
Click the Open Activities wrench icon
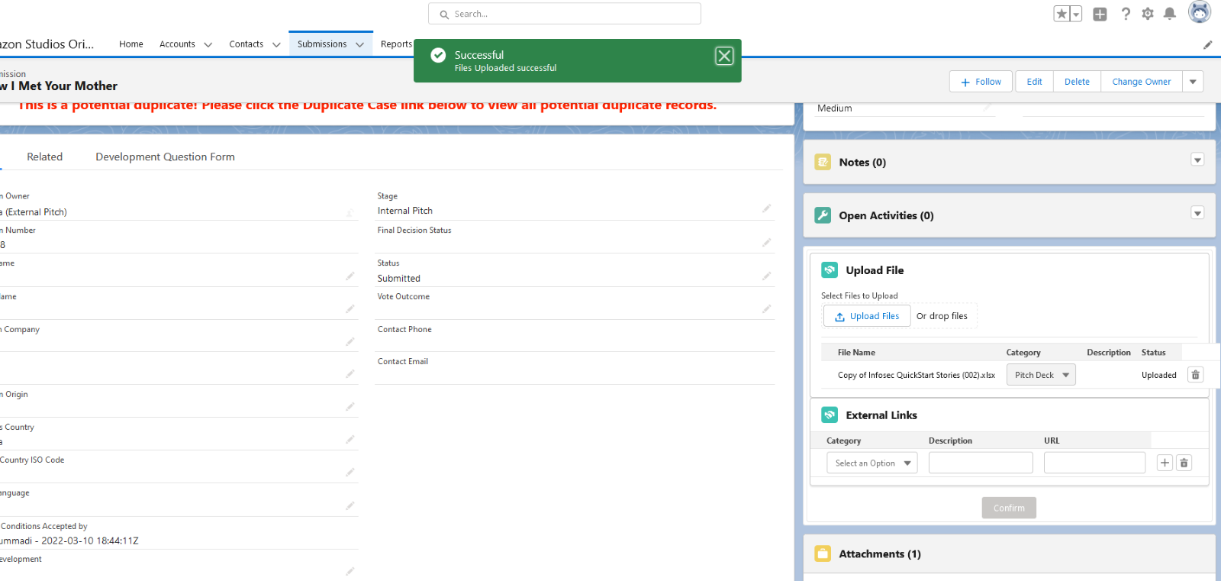tap(823, 215)
